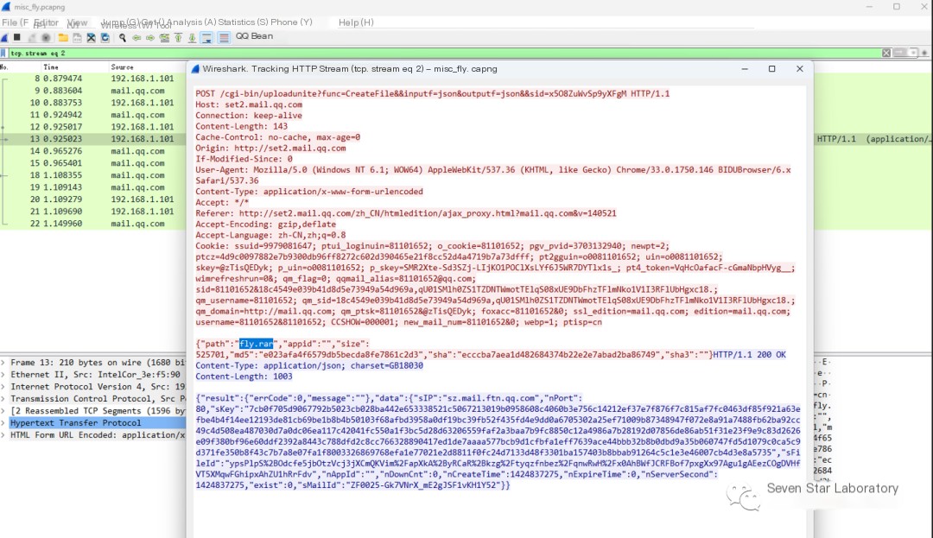Toggle packet list colorization
933x538 pixels.
point(224,37)
